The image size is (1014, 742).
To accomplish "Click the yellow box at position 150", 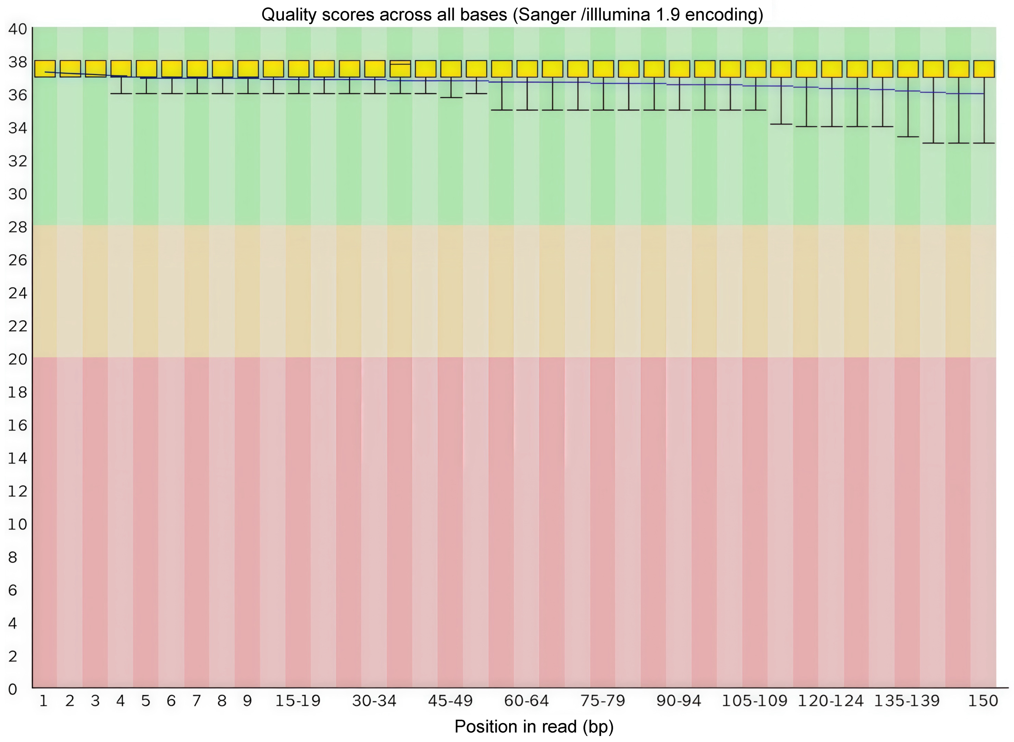I will (x=984, y=69).
